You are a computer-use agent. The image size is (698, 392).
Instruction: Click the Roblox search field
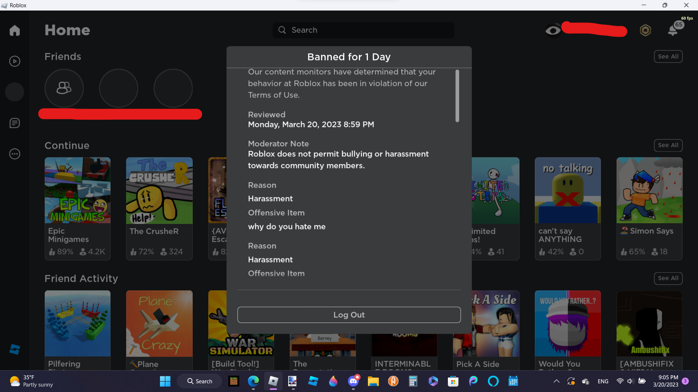pyautogui.click(x=364, y=30)
